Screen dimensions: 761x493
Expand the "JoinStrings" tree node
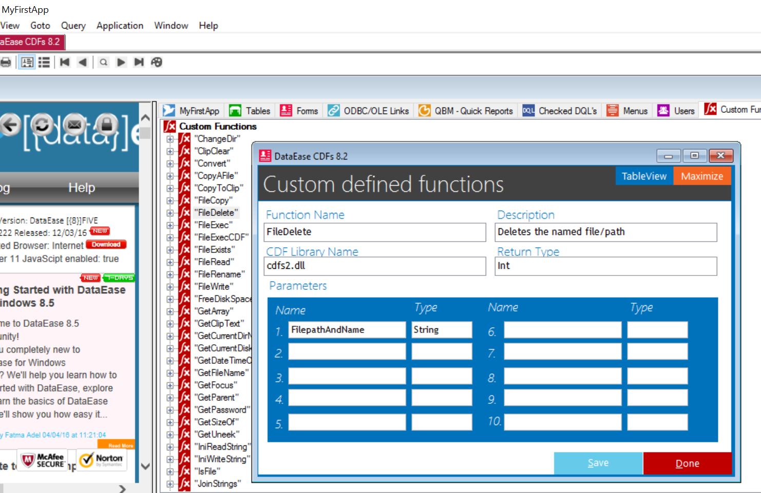(x=169, y=484)
